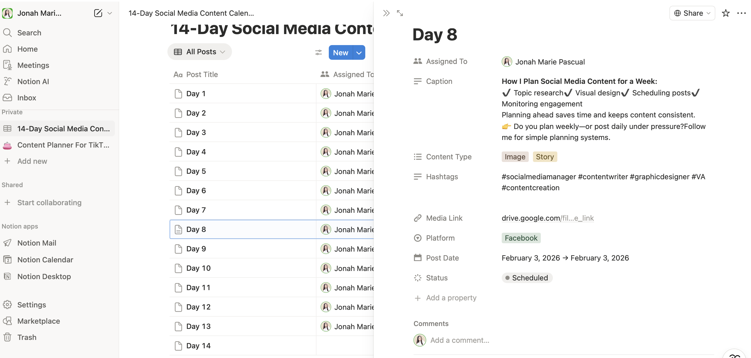Click the blue New button
751x358 pixels.
[340, 53]
